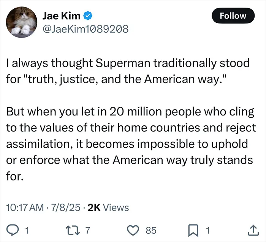The image size is (266, 242).
Task: Open the 2K Views analytics
Action: [x=108, y=207]
